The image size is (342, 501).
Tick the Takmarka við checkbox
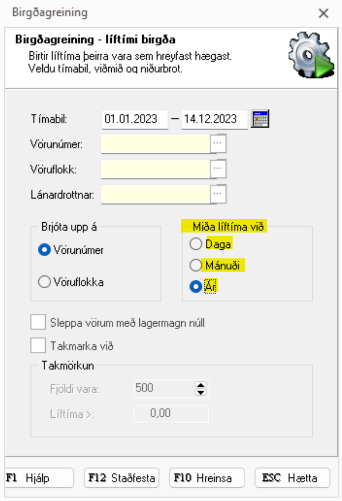coord(38,346)
